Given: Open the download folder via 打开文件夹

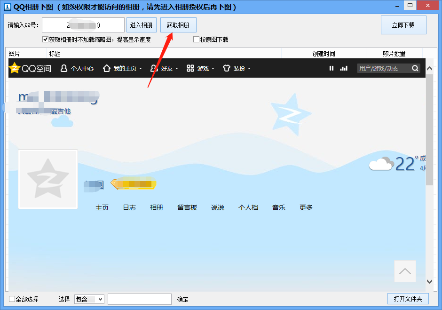Looking at the screenshot, I should pyautogui.click(x=408, y=299).
